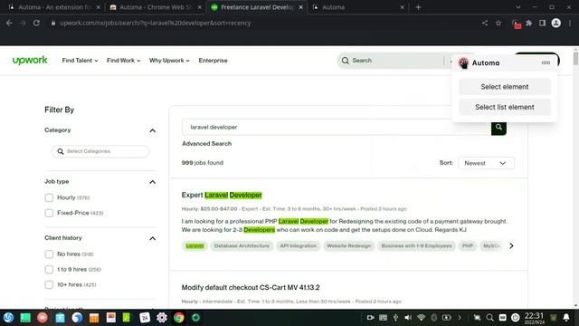Open Enterprise in the navigation
This screenshot has height=326, width=579.
(x=214, y=61)
